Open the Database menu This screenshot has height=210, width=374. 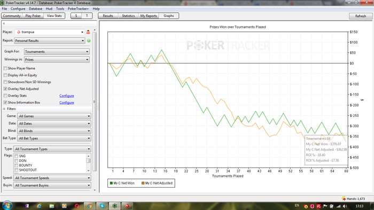36,9
